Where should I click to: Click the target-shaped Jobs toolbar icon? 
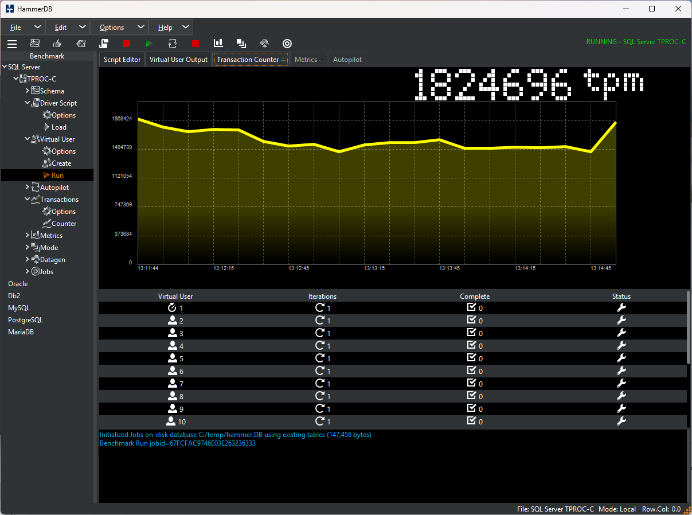pyautogui.click(x=287, y=44)
